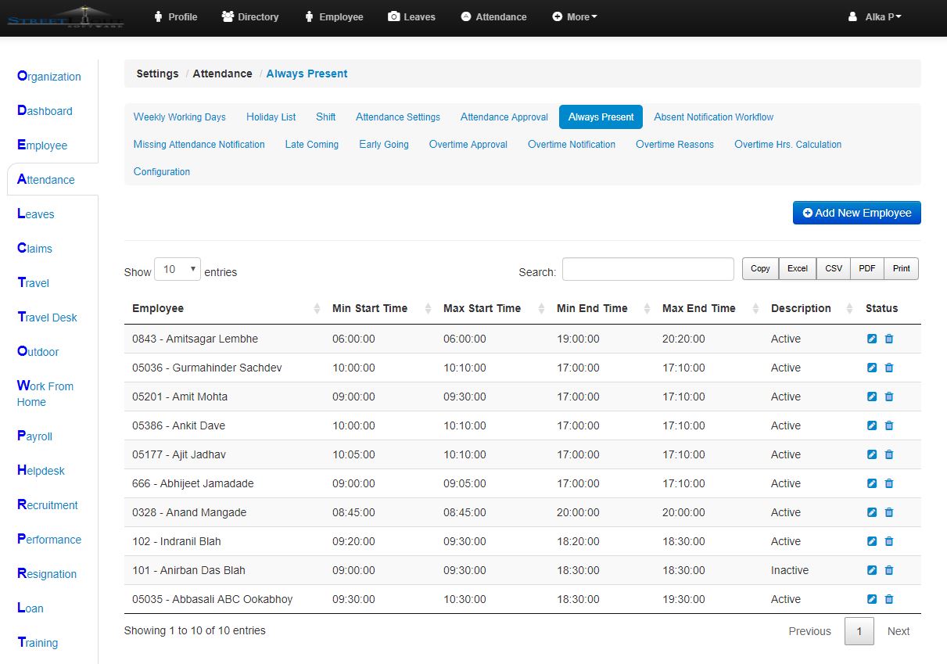
Task: Click the Search input field
Action: (647, 269)
